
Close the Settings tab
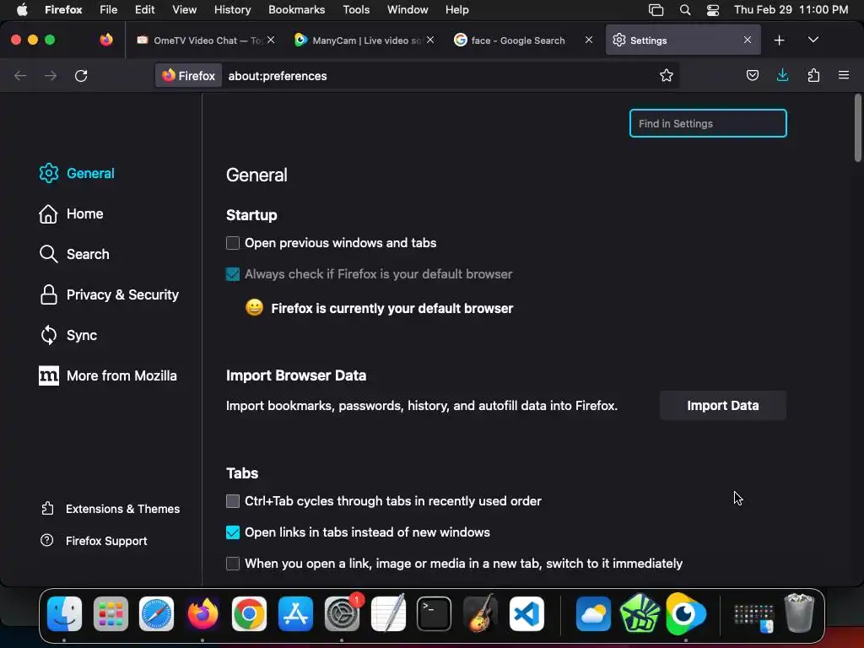coord(748,40)
